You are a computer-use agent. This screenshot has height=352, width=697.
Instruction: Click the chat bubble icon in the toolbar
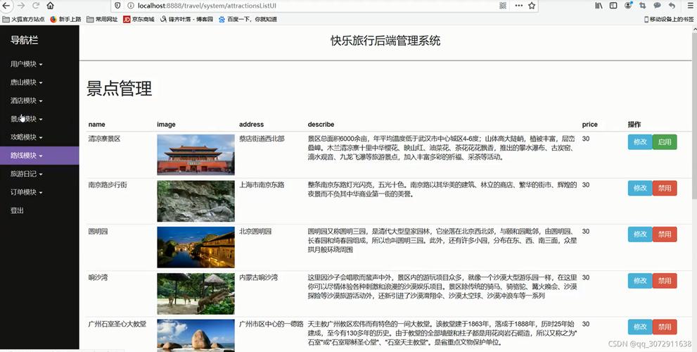tap(657, 6)
